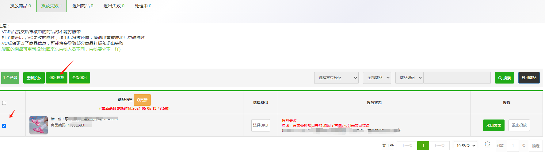The image size is (545, 157).
Task: Uncheck the selected product row checkbox
Action: [4, 126]
